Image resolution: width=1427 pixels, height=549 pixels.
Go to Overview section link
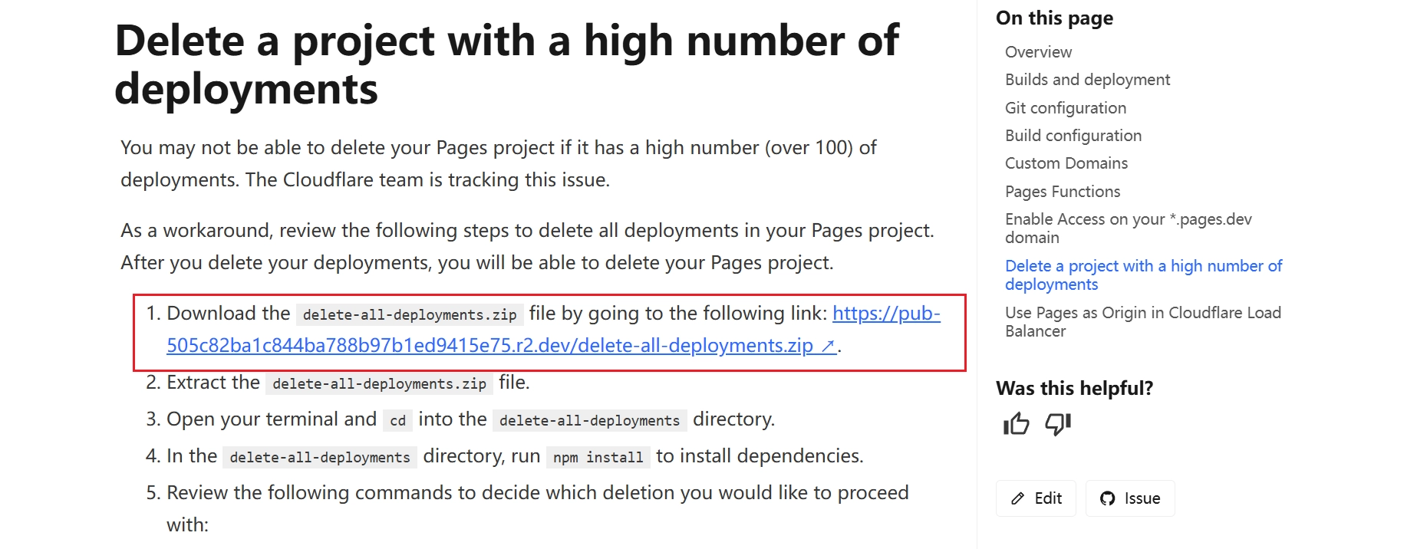click(x=1038, y=52)
